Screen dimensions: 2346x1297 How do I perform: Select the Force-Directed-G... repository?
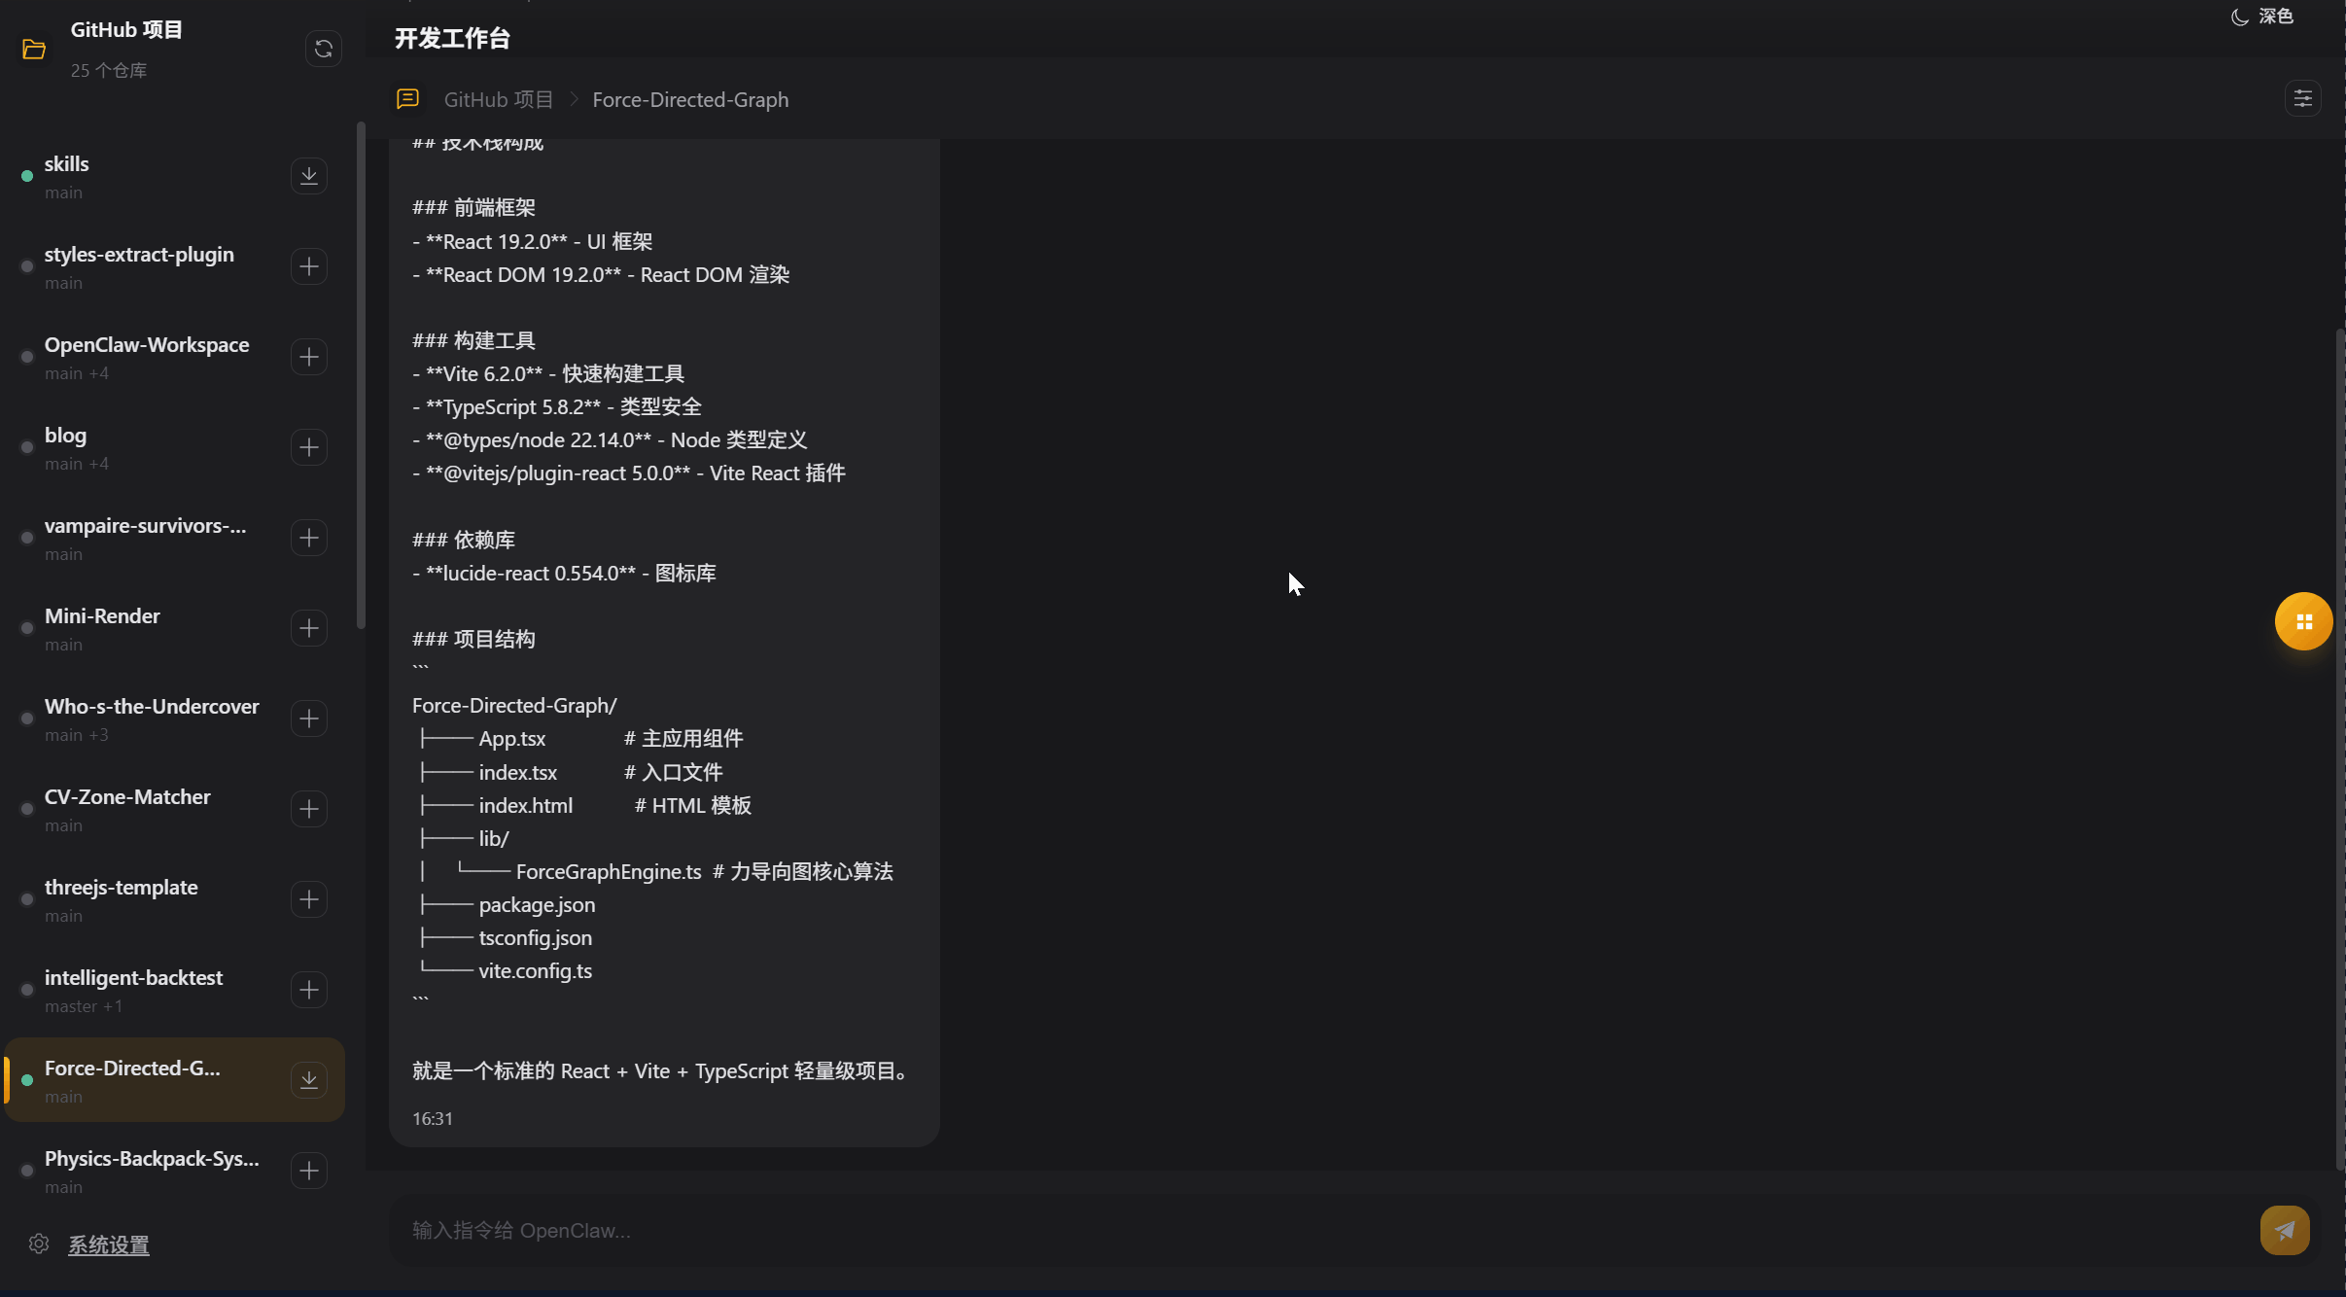pos(175,1080)
